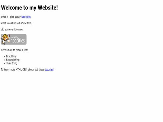Click the 'hosted by' text on the badge
This screenshot has width=163, height=122.
(x=14, y=37)
